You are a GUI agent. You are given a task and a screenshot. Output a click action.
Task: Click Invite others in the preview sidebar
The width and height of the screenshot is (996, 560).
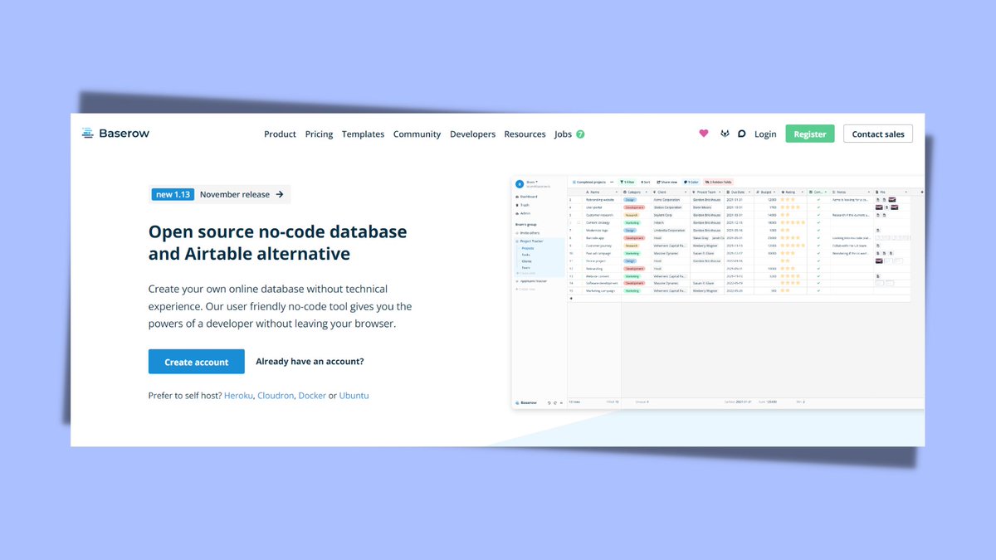529,233
